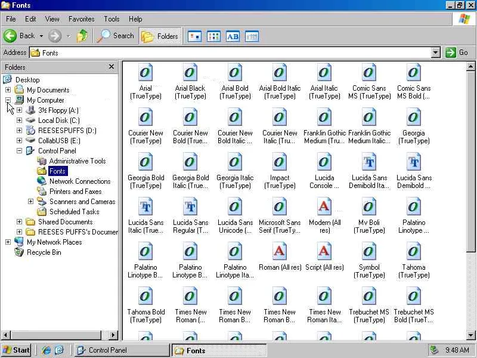Click the Address bar Fonts field
Viewport: 477px width, 358px height.
pos(231,53)
